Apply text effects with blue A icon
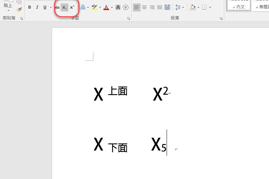This screenshot has width=269, height=179. 83,7
